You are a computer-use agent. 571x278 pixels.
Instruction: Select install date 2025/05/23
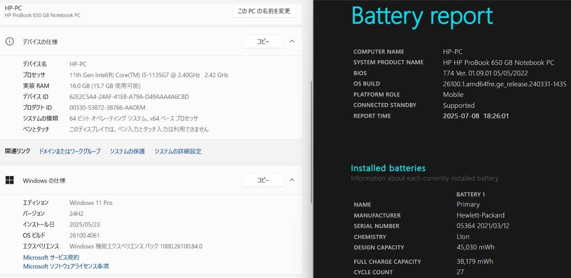point(86,224)
